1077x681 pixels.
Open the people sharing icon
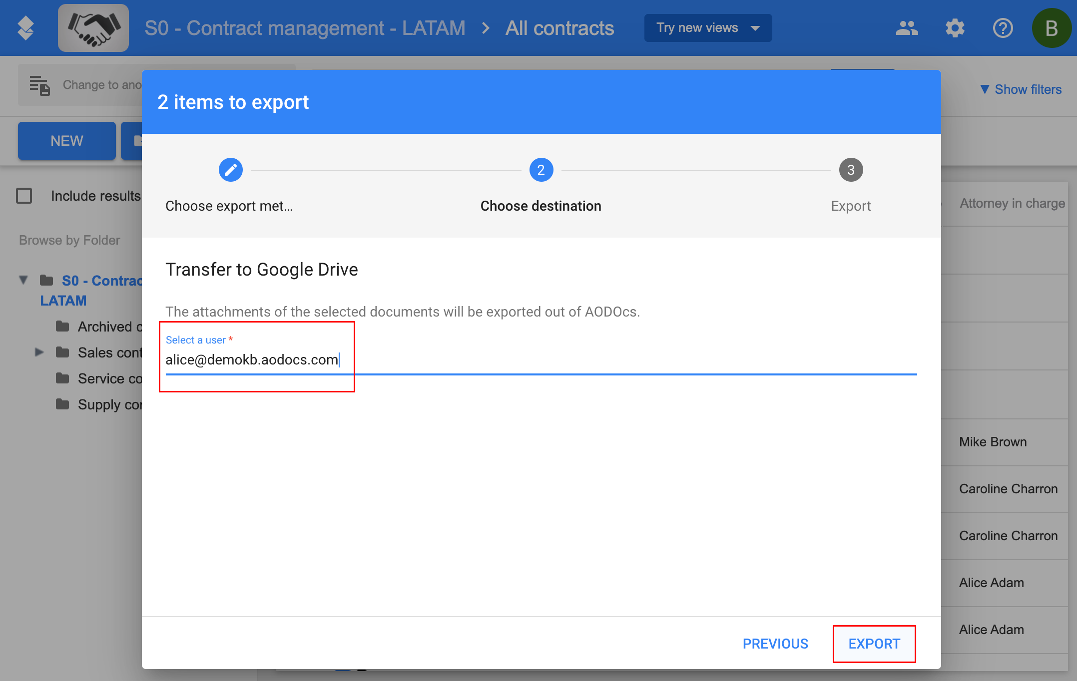pos(907,28)
